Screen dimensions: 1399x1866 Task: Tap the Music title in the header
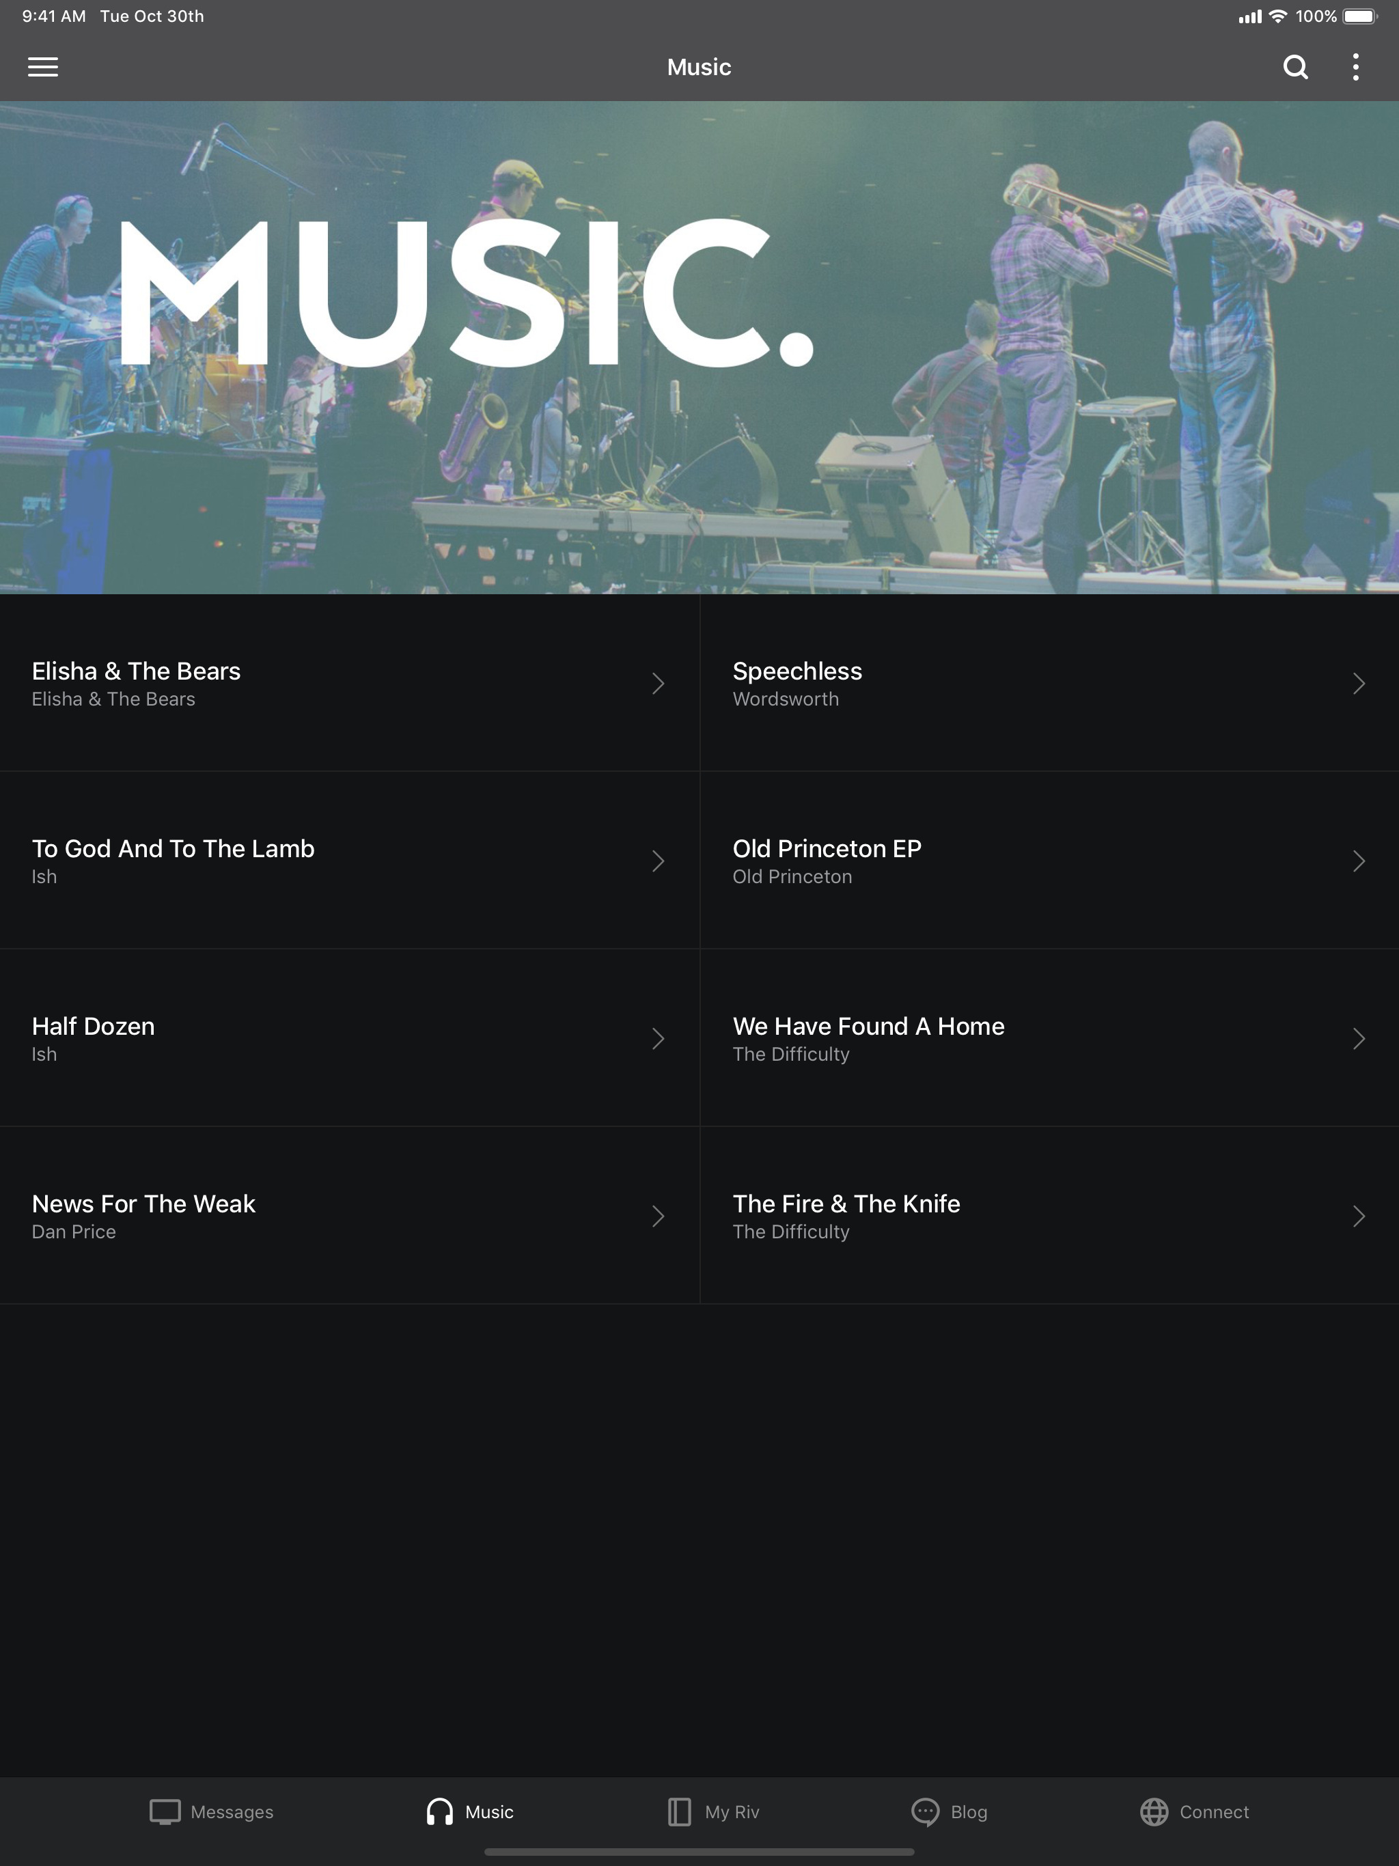699,67
